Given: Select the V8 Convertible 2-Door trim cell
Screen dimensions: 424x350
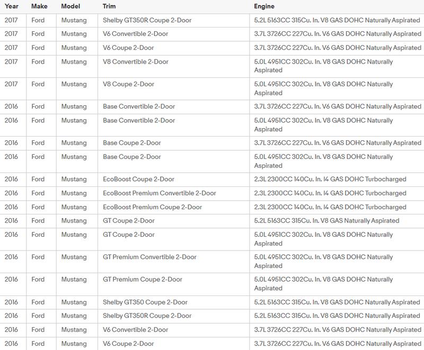Looking at the screenshot, I should click(136, 62).
